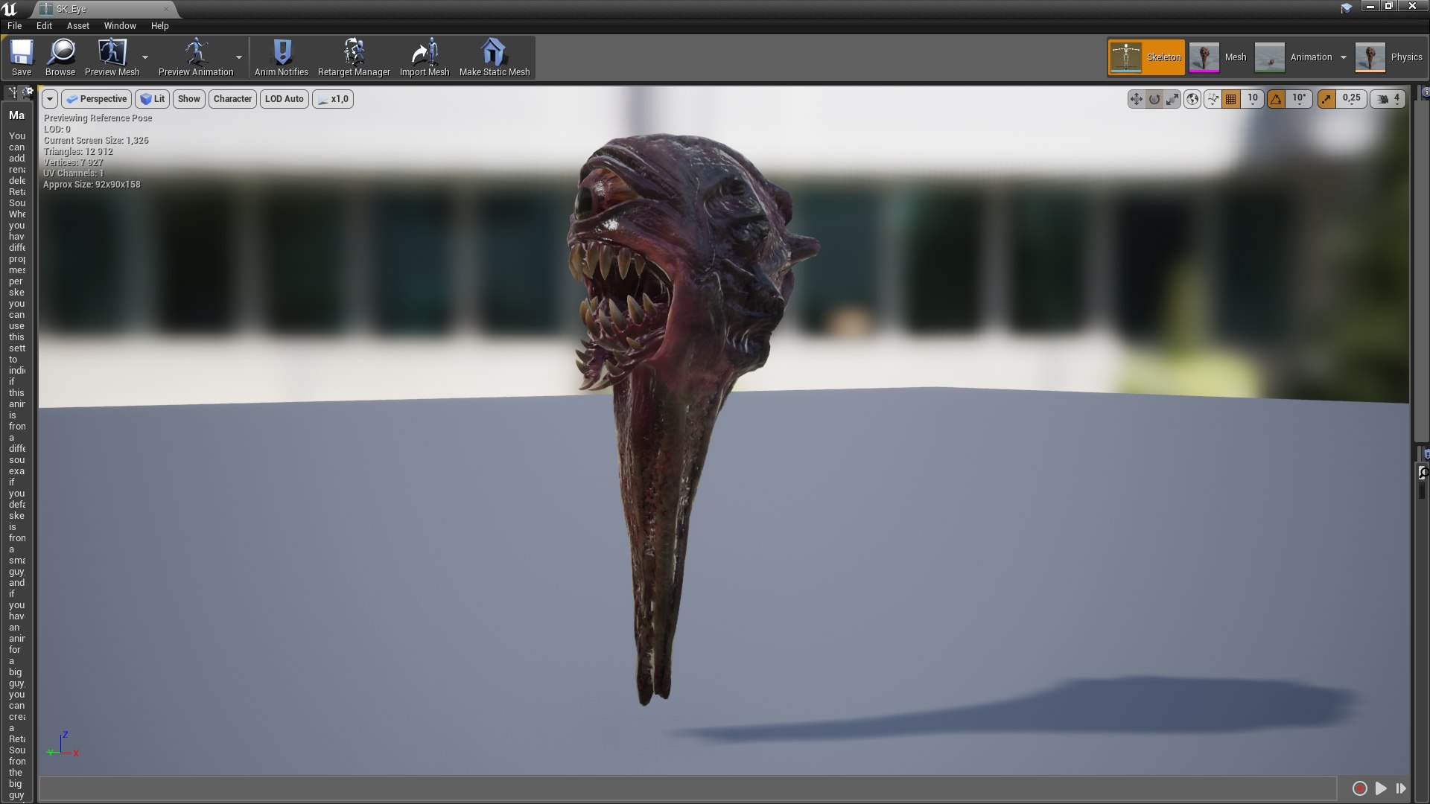Click the Asset menu item

pyautogui.click(x=77, y=25)
